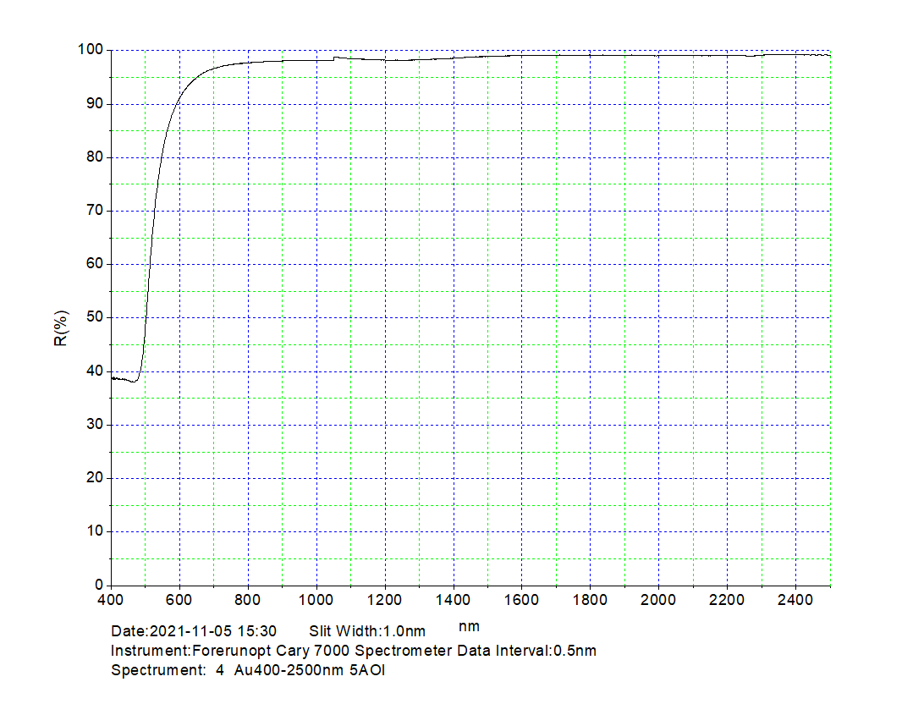Click the 2400 tick label on x-axis

coord(795,600)
